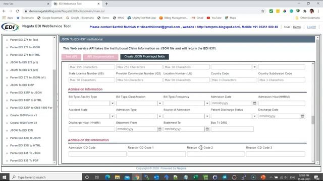Open Create 1500 Form v1 item
Image resolution: width=323 pixels, height=181 pixels.
(x=24, y=115)
